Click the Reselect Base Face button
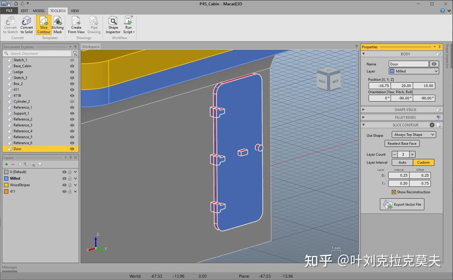The image size is (453, 280). tap(402, 143)
